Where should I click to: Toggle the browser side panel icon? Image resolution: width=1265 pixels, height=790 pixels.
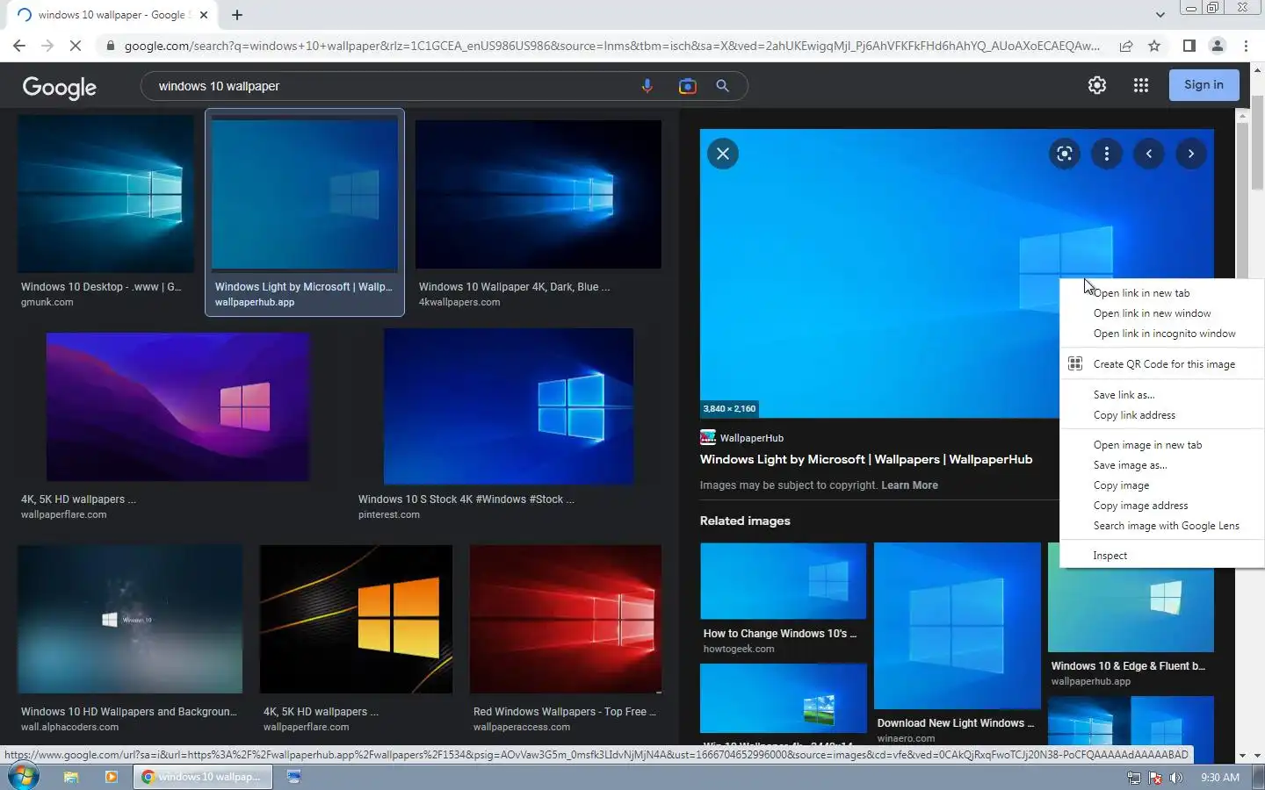click(x=1189, y=46)
